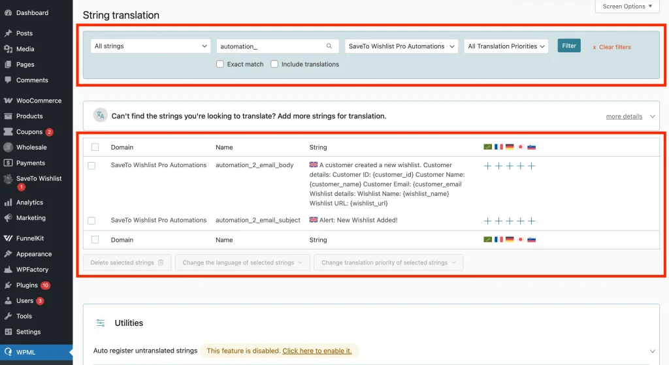
Task: Open the WPML sidebar menu
Action: pyautogui.click(x=25, y=352)
